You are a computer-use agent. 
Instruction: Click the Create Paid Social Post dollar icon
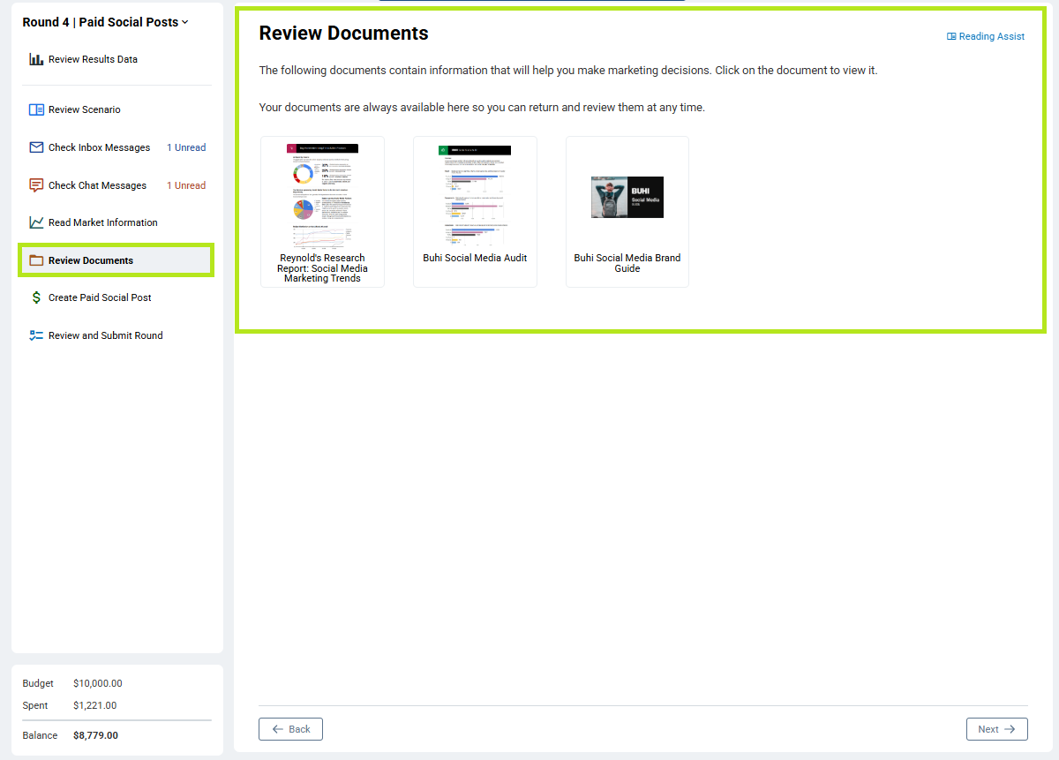tap(36, 297)
